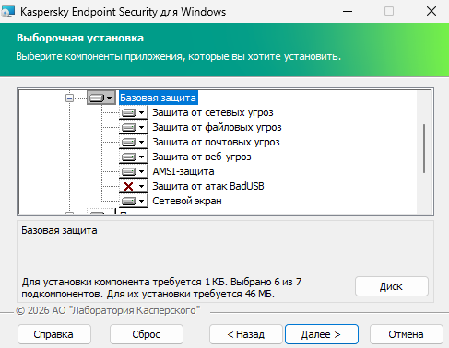Select the Защита от веб-угроз tree item
The height and width of the screenshot is (348, 449).
202,157
